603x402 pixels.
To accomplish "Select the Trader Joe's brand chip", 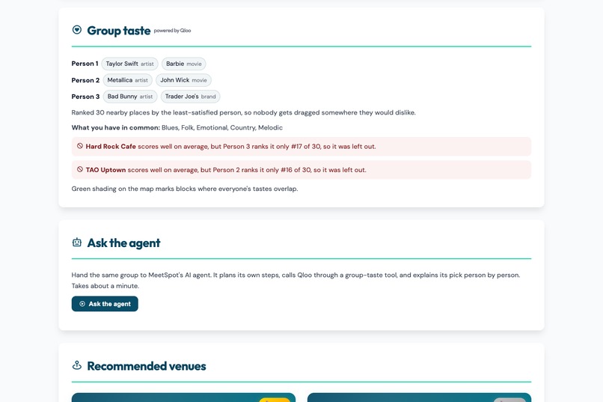I will point(190,97).
